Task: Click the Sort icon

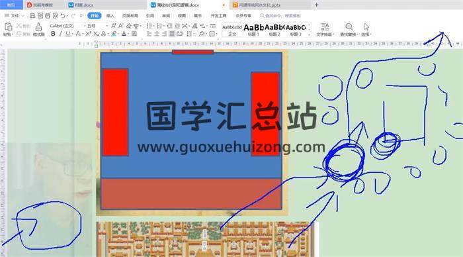Action: coord(195,26)
